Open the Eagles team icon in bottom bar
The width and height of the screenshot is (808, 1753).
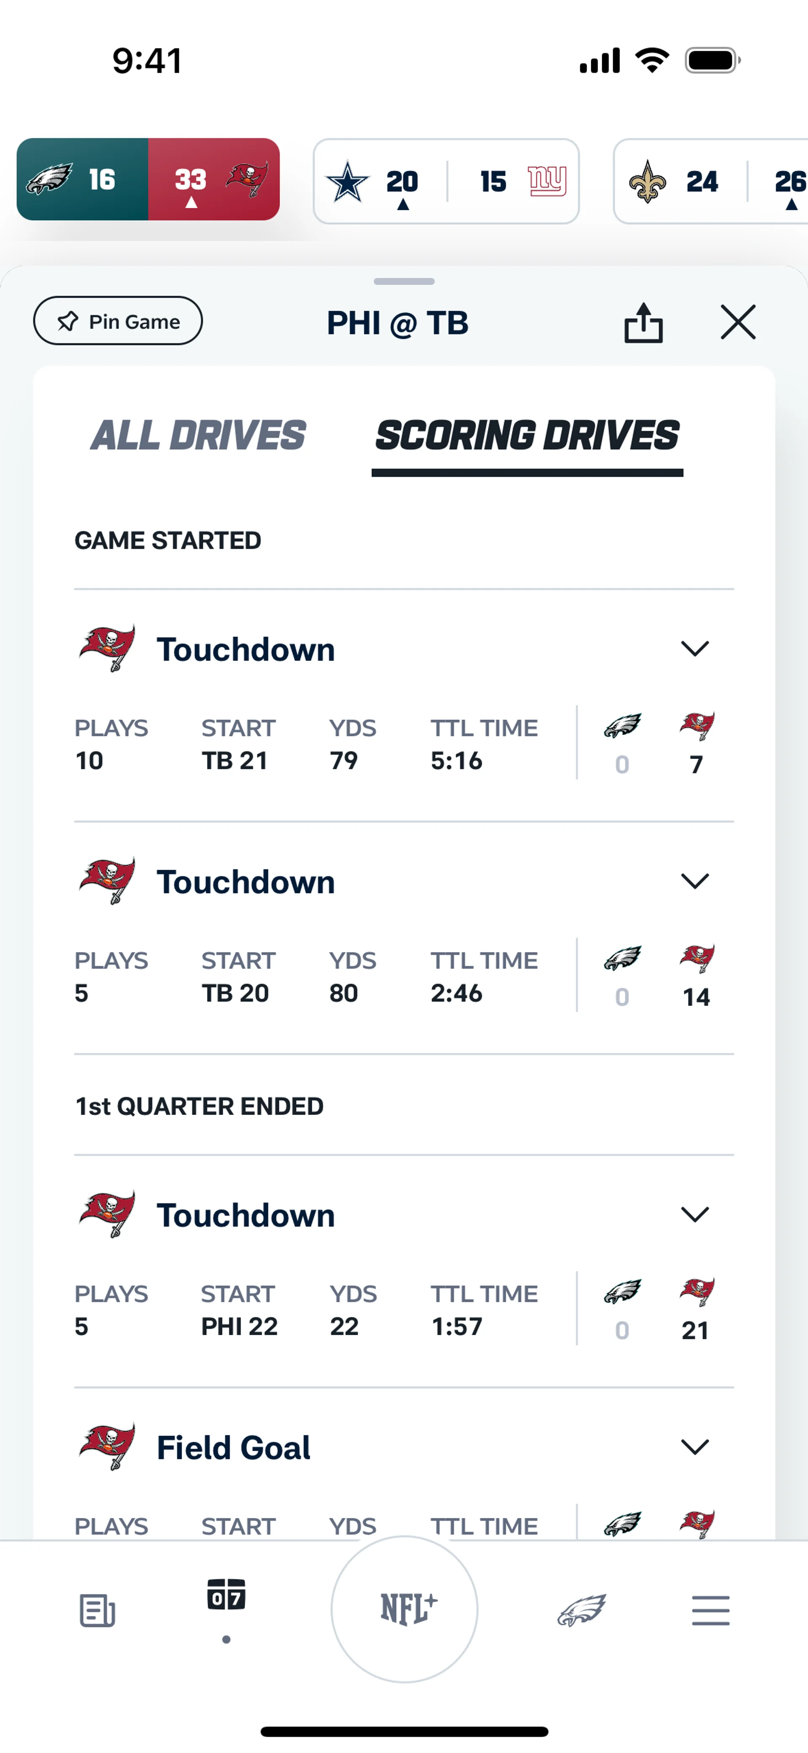pos(582,1610)
